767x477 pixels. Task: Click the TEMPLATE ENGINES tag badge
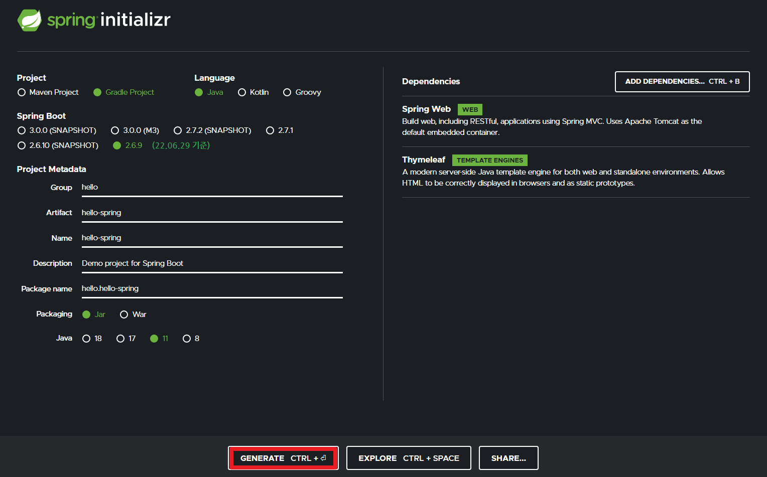pyautogui.click(x=490, y=160)
